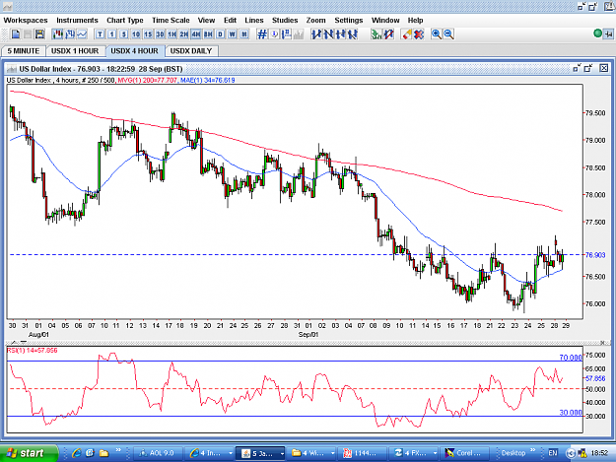Image resolution: width=616 pixels, height=462 pixels.
Task: Open AOL 9.0 from the taskbar
Action: (x=158, y=453)
